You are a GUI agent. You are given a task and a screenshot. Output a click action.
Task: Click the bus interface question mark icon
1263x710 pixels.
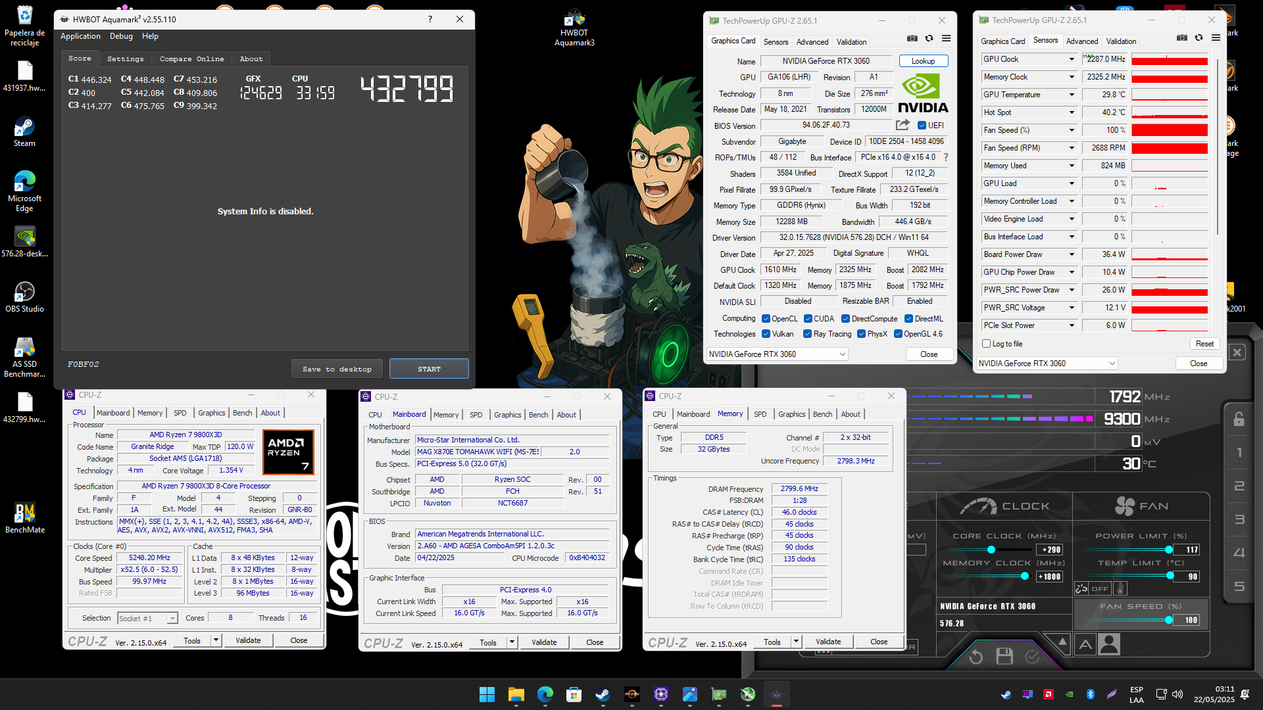click(x=946, y=157)
